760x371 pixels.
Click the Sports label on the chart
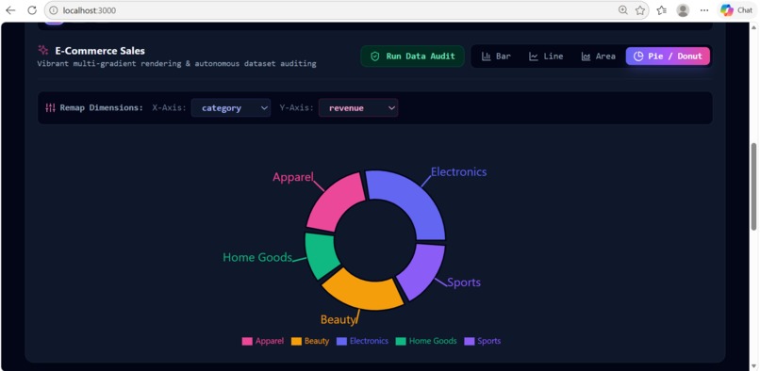(x=464, y=282)
